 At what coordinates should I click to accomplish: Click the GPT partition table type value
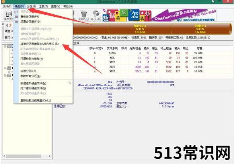pyautogui.click(x=172, y=85)
